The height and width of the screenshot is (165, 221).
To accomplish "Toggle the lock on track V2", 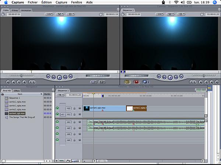I will (75, 109).
